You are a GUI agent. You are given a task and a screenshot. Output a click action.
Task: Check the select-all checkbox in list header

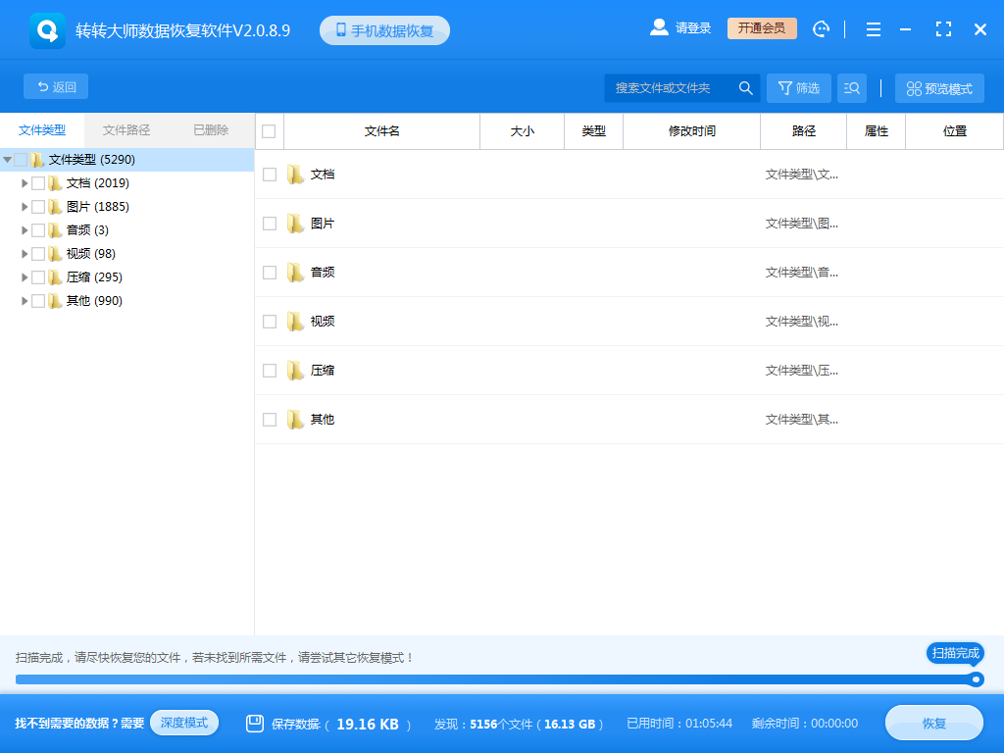click(x=269, y=130)
